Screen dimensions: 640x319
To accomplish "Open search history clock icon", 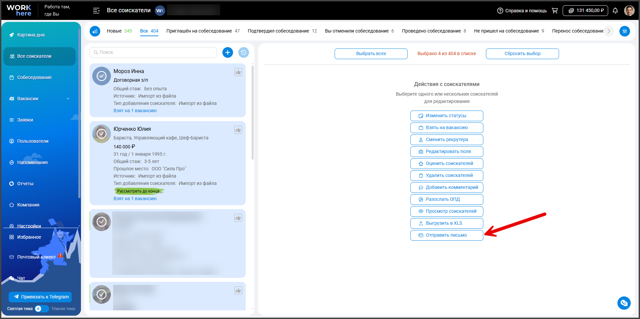I will (x=244, y=52).
